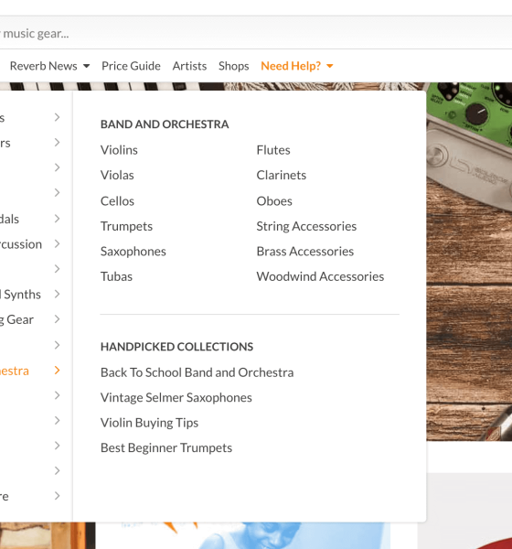512x549 pixels.
Task: Click the music gear search field
Action: click(256, 33)
